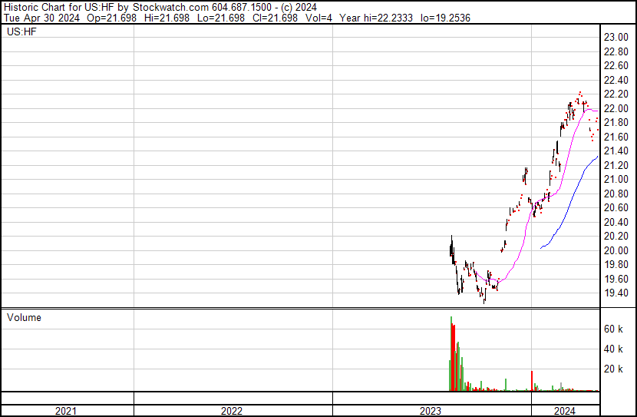Click the 2024 year label on the time axis

[x=565, y=411]
